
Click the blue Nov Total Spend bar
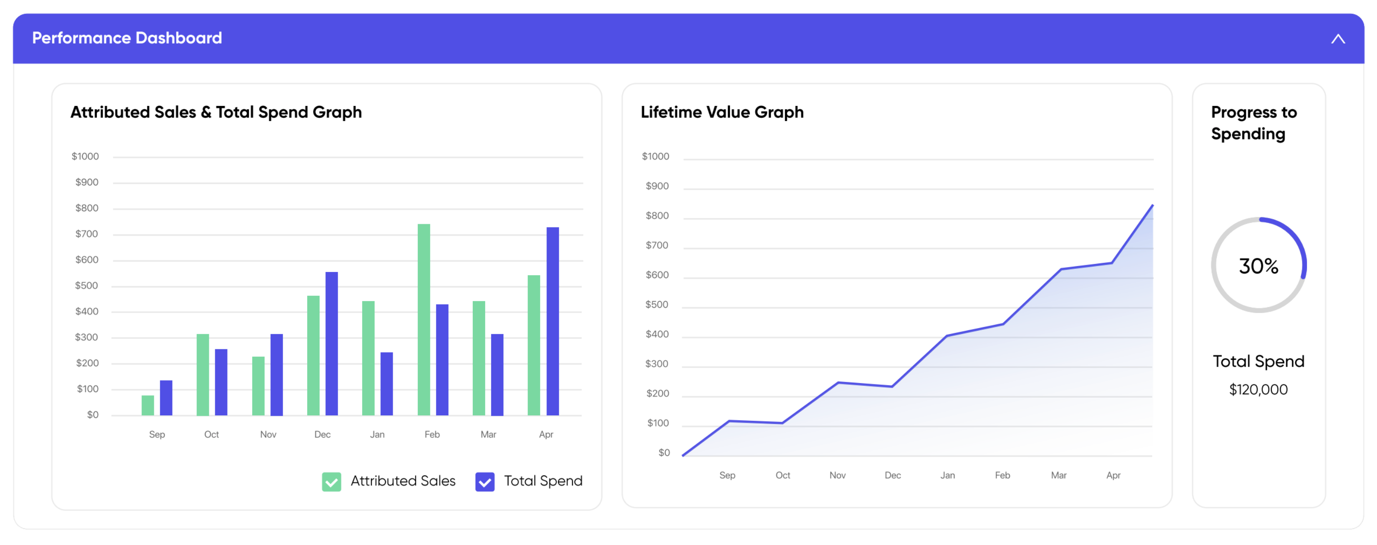(277, 375)
